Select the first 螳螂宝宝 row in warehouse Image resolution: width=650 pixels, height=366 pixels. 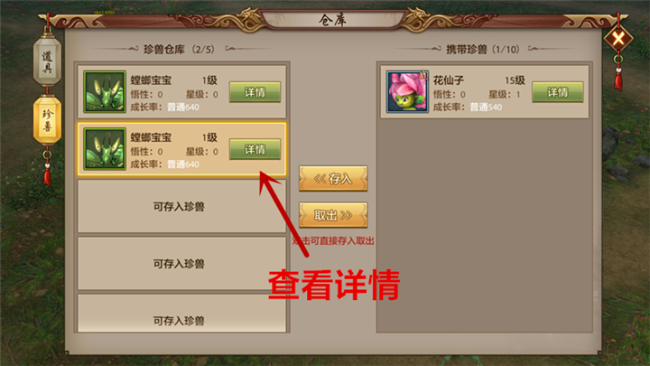181,91
